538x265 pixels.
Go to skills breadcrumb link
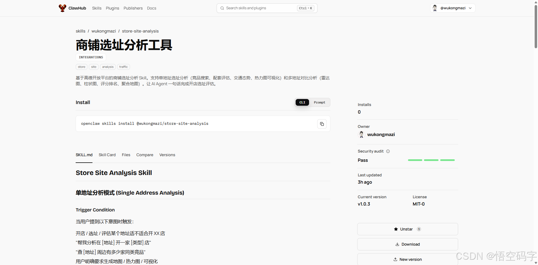[x=80, y=31]
